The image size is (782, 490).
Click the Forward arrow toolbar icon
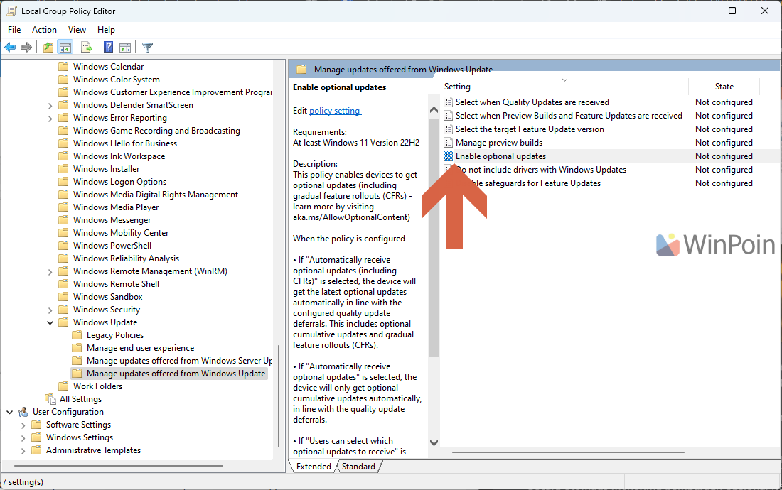click(x=26, y=48)
